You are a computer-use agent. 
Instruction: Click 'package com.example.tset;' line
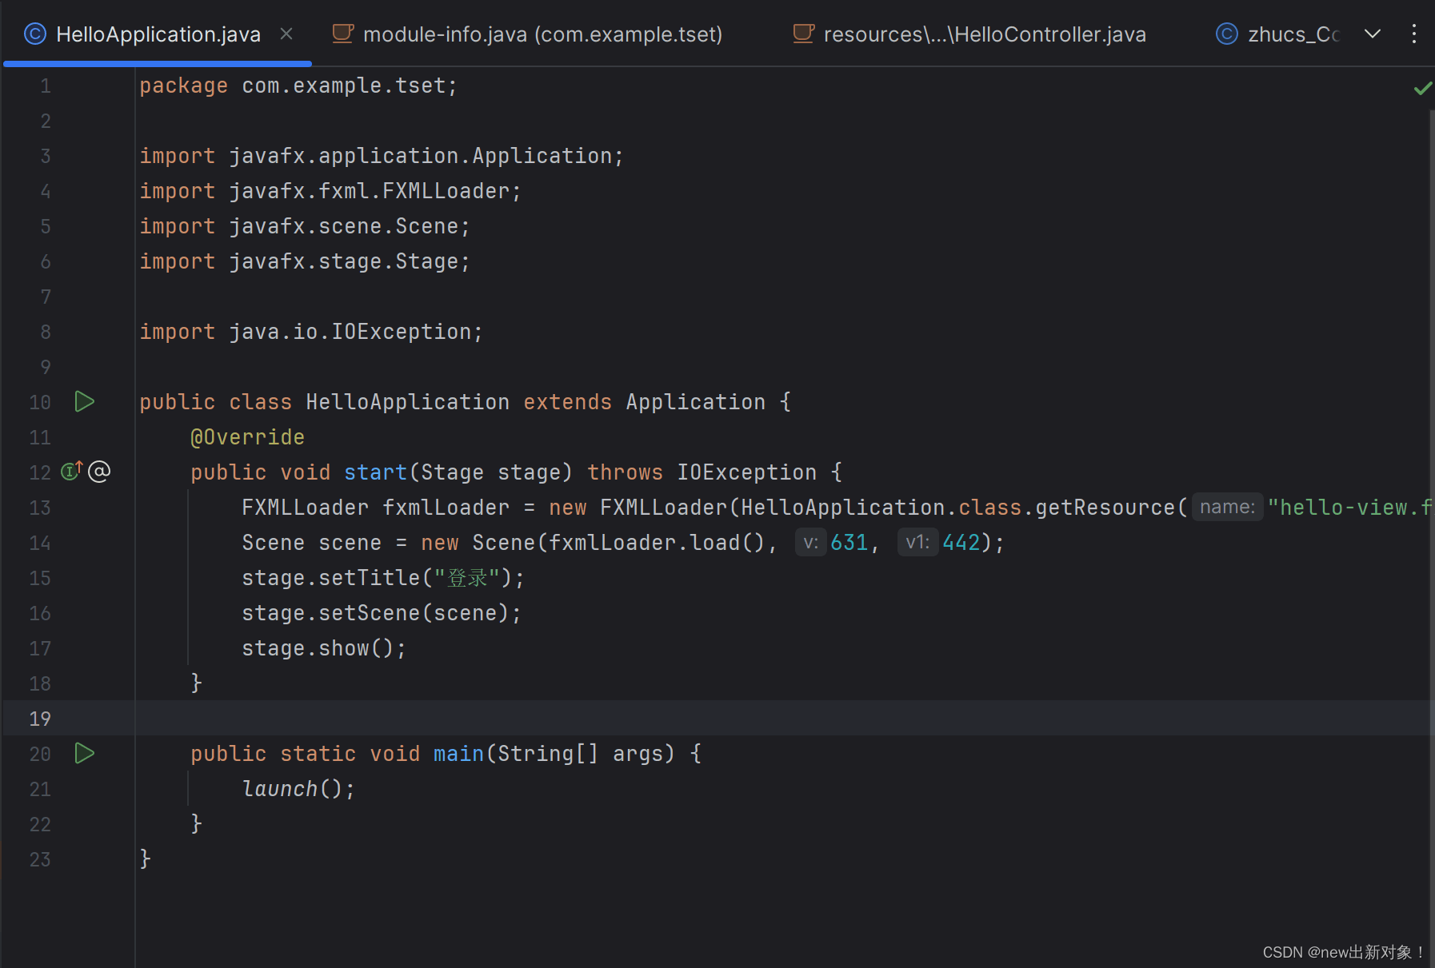click(x=298, y=86)
